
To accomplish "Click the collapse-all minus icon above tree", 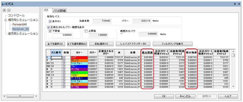I will (x=9, y=10).
